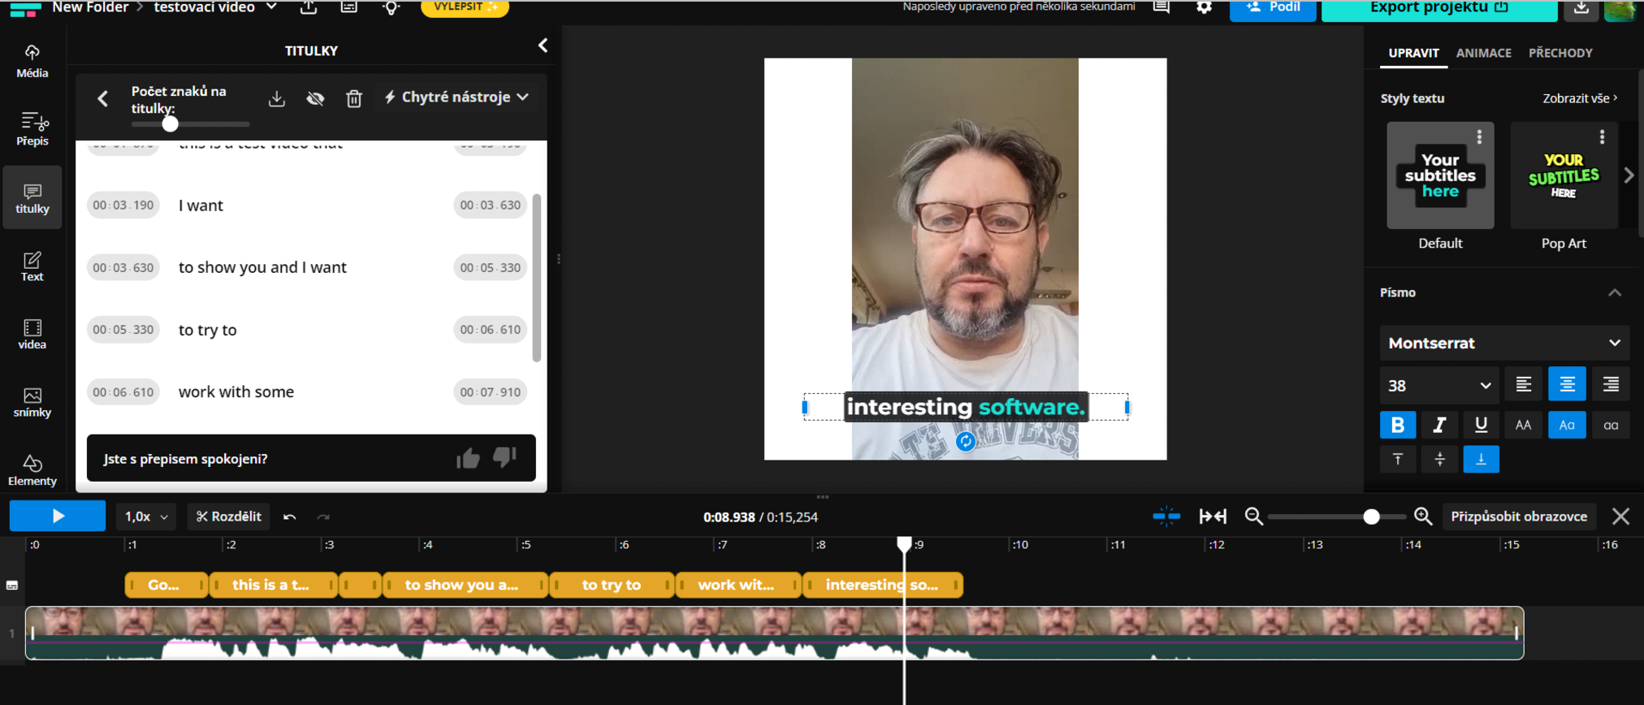Expand Chytré nástroje smart tools menu
The height and width of the screenshot is (705, 1644).
point(456,97)
